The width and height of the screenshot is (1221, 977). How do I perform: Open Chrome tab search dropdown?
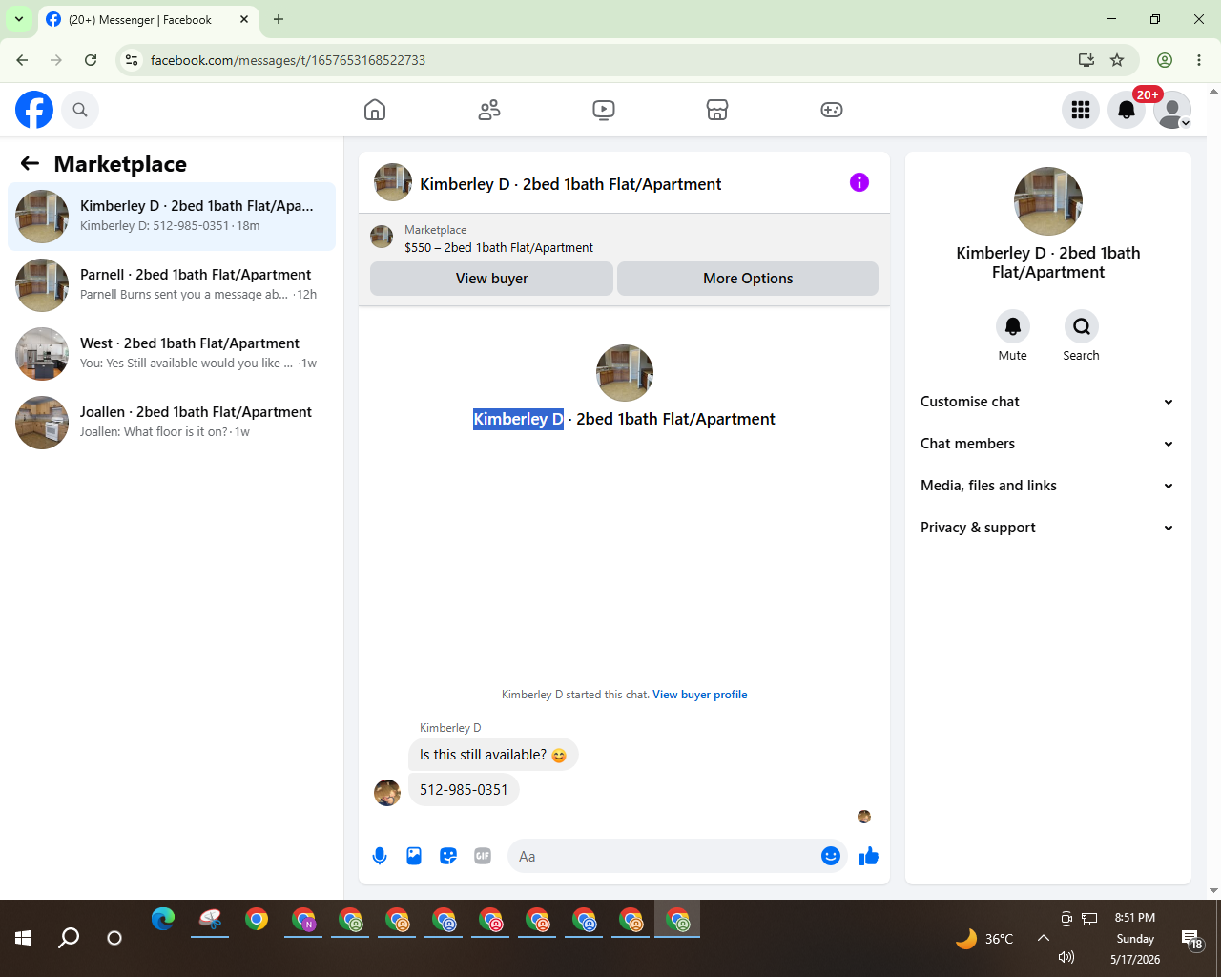pos(19,19)
